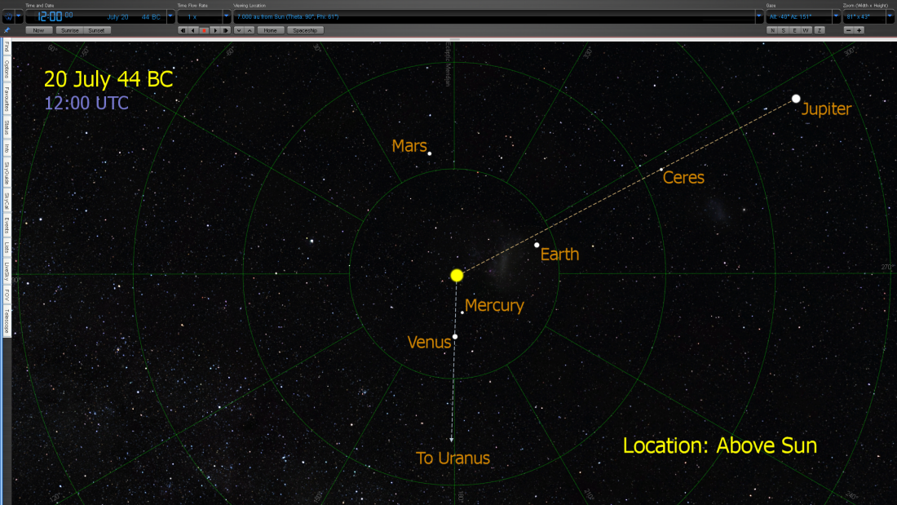897x505 pixels.
Task: Open the SkyCal side tab
Action: 7,201
